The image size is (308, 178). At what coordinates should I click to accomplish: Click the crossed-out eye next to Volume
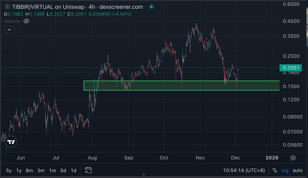click(x=26, y=21)
